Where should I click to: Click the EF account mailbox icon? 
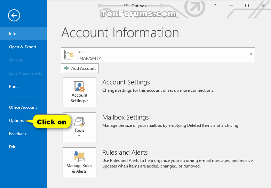pyautogui.click(x=69, y=55)
